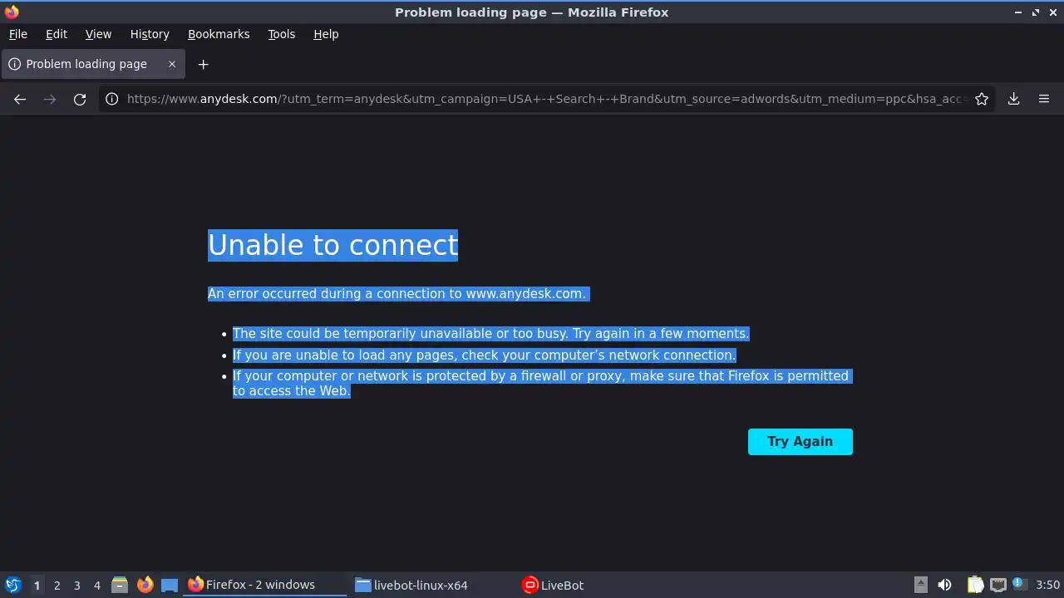Open the Firefox application menu

tap(1044, 99)
